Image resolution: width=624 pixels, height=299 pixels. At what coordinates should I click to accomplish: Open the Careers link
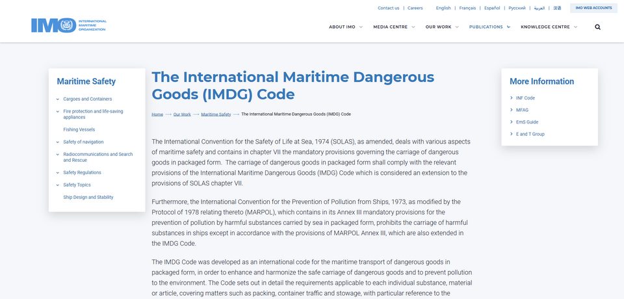415,8
